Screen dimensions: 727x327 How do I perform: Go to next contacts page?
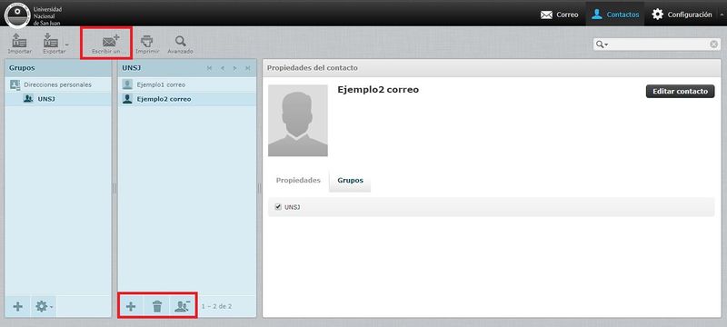click(235, 68)
